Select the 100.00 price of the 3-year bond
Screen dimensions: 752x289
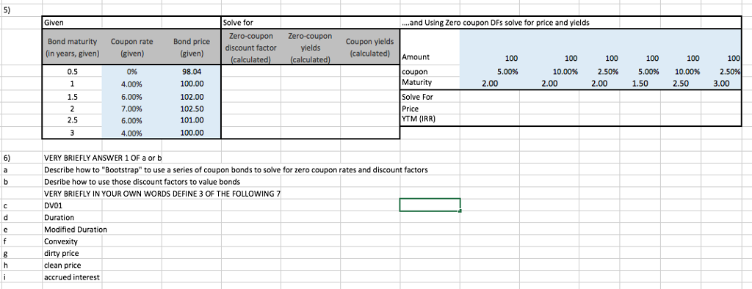(192, 133)
